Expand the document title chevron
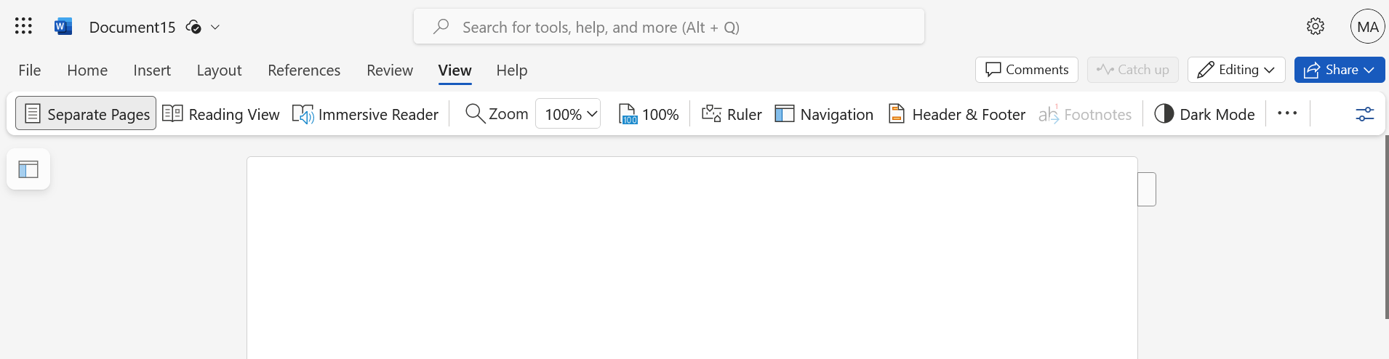This screenshot has height=359, width=1389. (x=215, y=27)
